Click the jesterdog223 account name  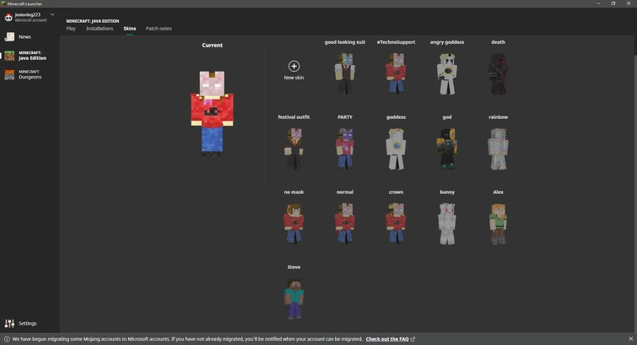pyautogui.click(x=28, y=14)
